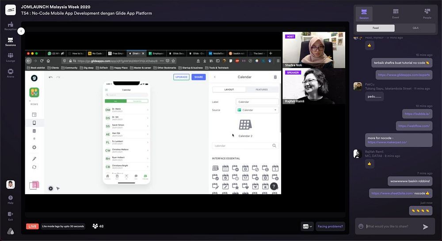Select Shafira Noh host video thumbnail
This screenshot has width=442, height=241.
tap(314, 50)
